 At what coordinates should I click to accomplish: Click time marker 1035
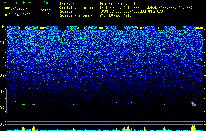click(x=101, y=28)
